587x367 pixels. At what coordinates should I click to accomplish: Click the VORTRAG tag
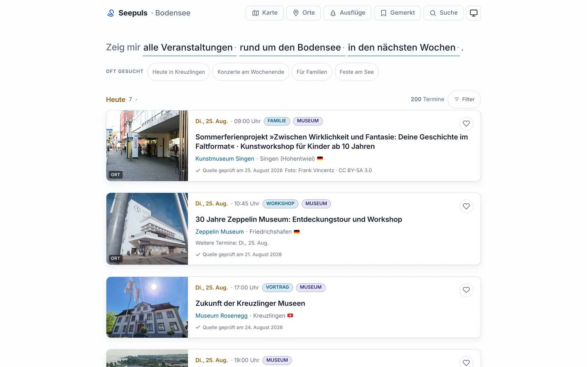(277, 287)
